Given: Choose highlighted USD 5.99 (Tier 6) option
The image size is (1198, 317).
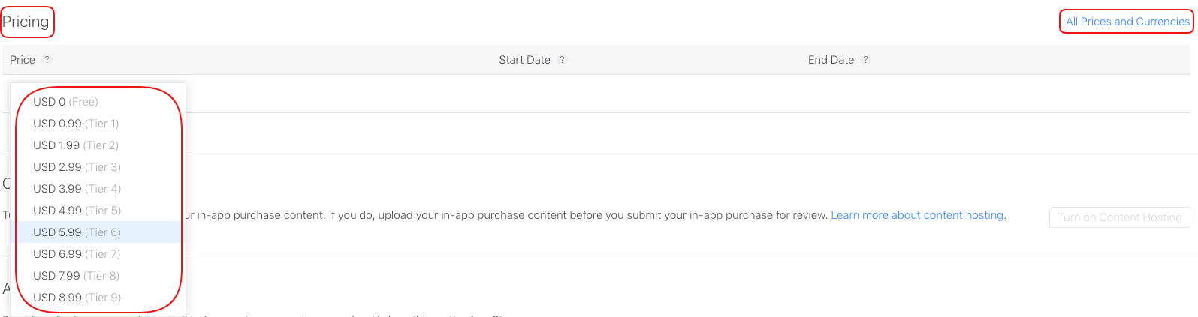Looking at the screenshot, I should tap(77, 232).
